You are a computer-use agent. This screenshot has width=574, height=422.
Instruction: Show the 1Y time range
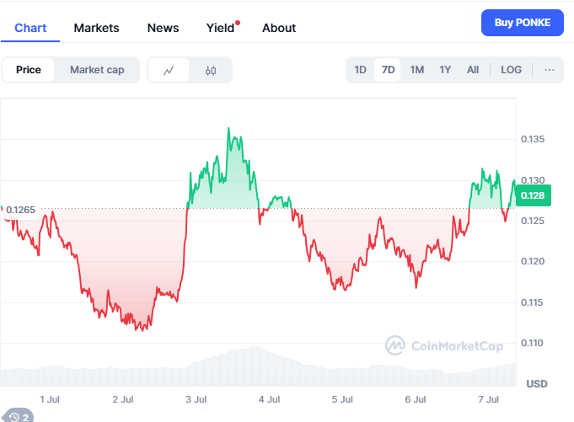(445, 70)
